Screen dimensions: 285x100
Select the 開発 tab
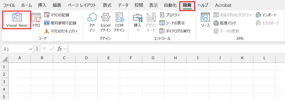click(187, 5)
